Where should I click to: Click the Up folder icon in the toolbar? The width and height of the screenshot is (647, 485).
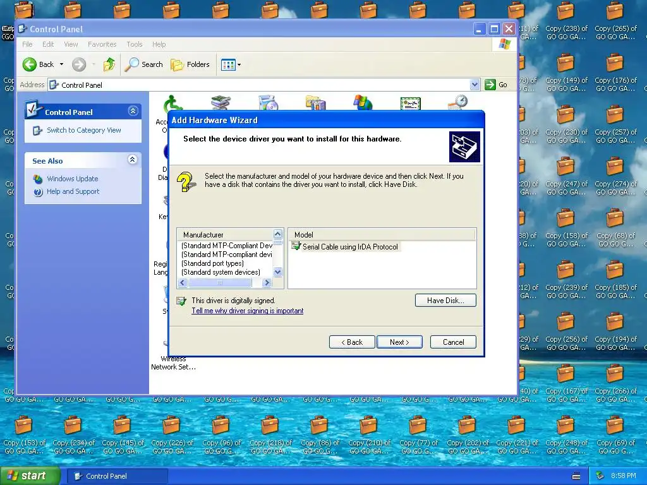pos(109,64)
